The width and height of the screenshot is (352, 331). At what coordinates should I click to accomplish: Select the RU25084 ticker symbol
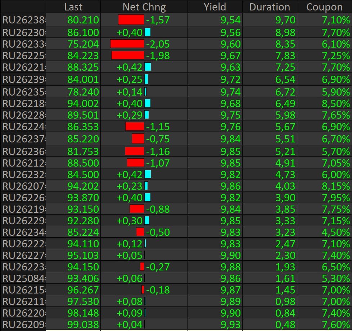pos(23,278)
